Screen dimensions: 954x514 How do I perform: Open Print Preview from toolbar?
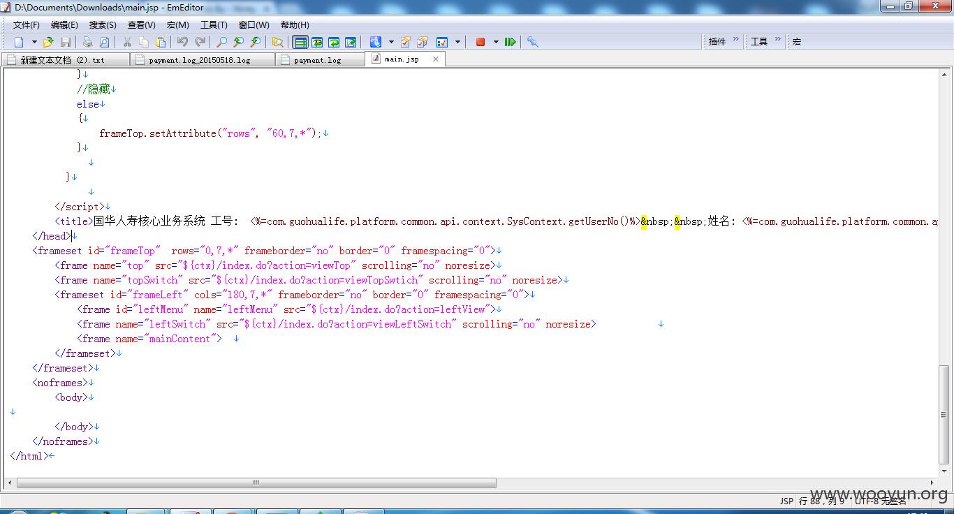(104, 42)
